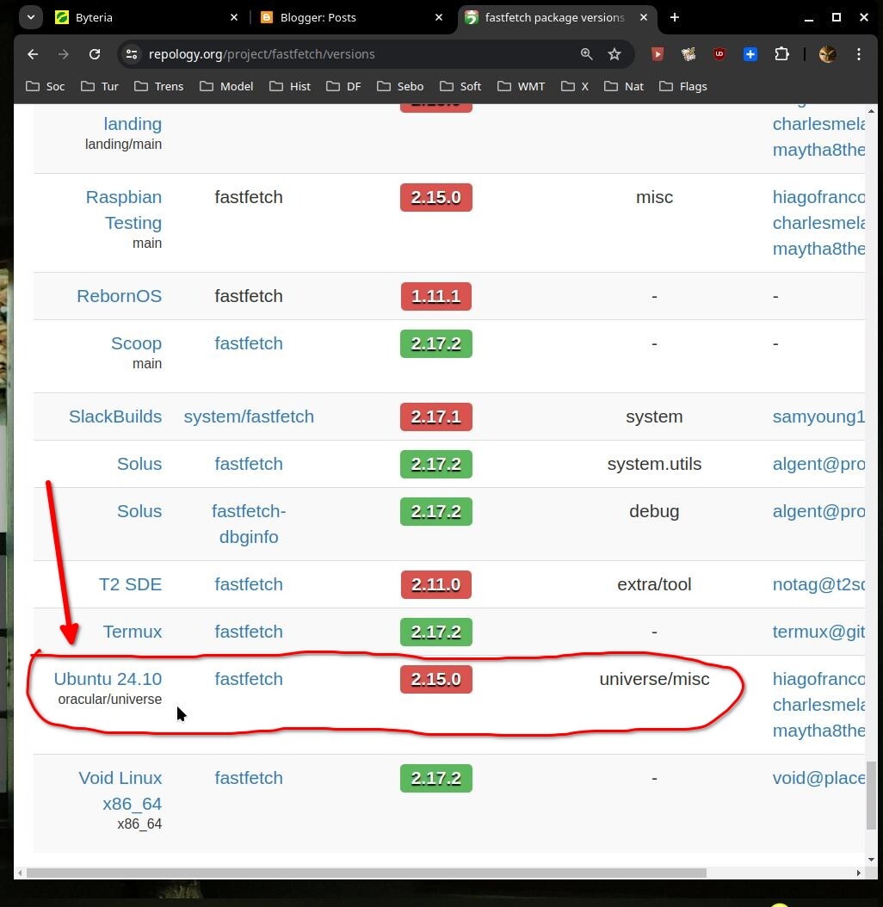Open the WMT bookmarks folder
The image size is (883, 907).
point(521,86)
